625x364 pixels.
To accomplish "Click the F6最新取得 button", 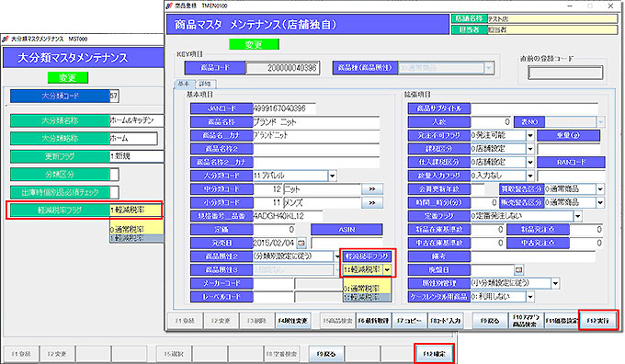I will click(x=373, y=321).
